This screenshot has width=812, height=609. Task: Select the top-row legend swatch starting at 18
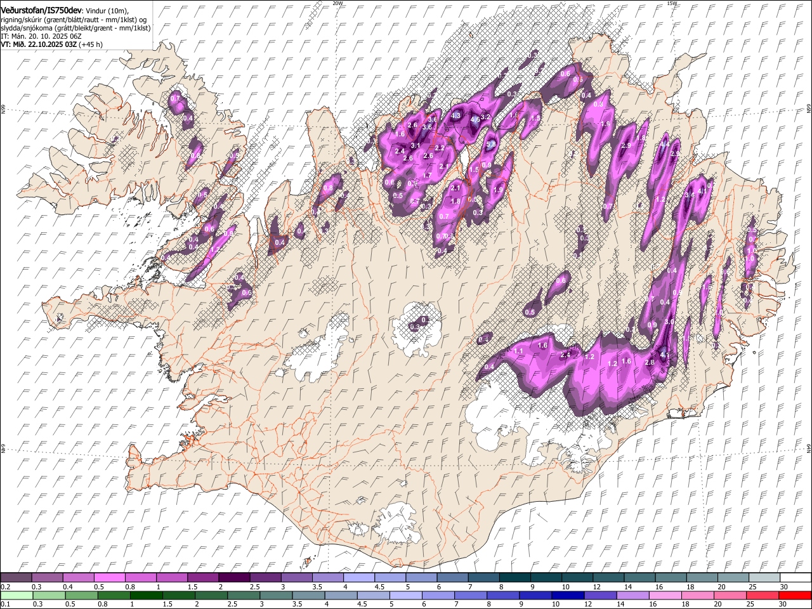702,577
